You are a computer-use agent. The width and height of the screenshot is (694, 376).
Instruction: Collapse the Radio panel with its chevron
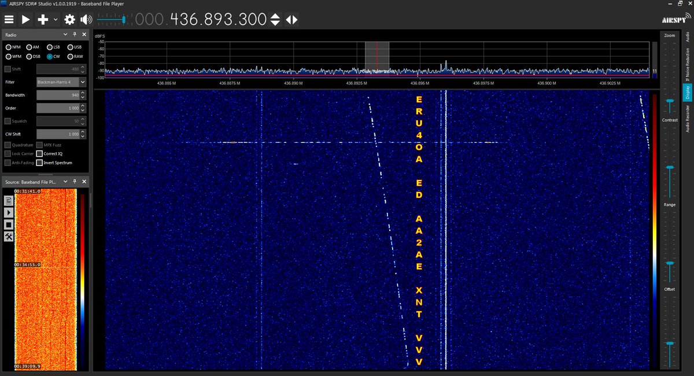[x=65, y=34]
